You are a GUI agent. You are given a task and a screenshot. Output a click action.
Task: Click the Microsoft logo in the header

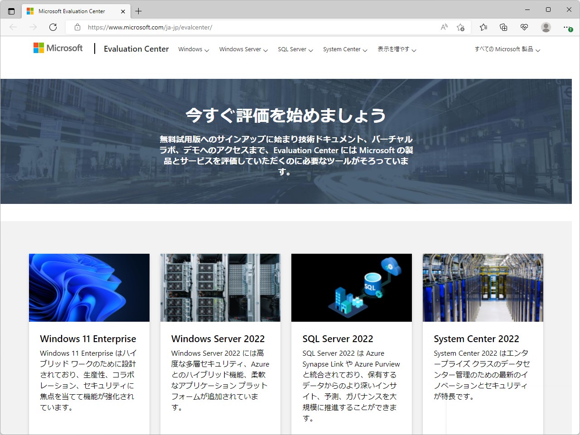coord(58,48)
